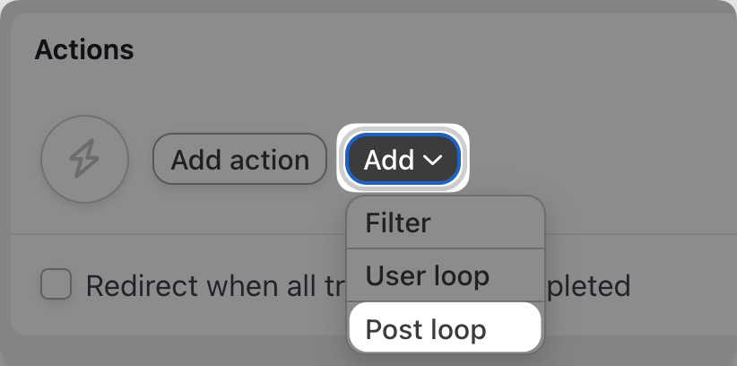Click the Actions section heading

(84, 49)
